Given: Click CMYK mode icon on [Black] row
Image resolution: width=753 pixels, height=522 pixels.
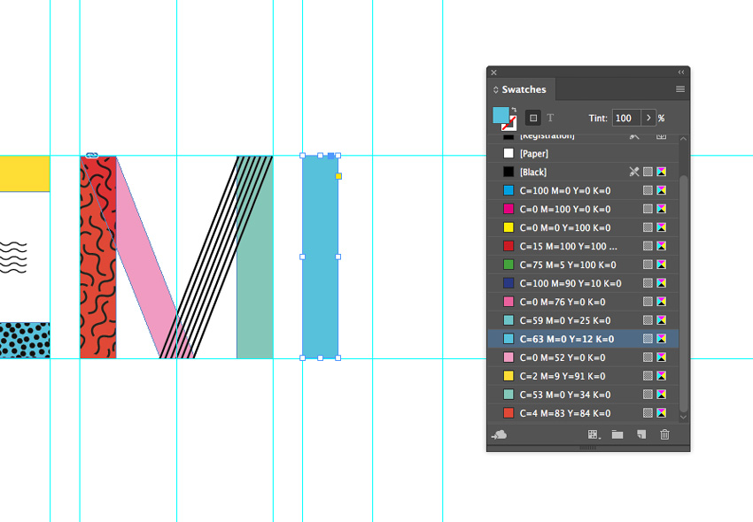Looking at the screenshot, I should click(x=661, y=172).
